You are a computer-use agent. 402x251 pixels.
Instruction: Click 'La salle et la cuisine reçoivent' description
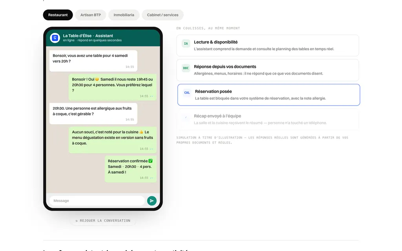click(260, 123)
